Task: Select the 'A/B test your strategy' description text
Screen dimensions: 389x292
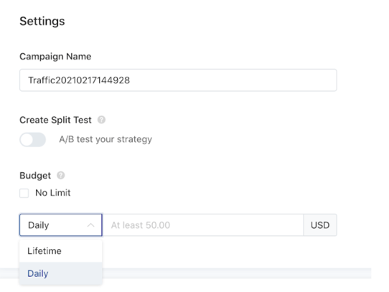Action: (x=106, y=139)
